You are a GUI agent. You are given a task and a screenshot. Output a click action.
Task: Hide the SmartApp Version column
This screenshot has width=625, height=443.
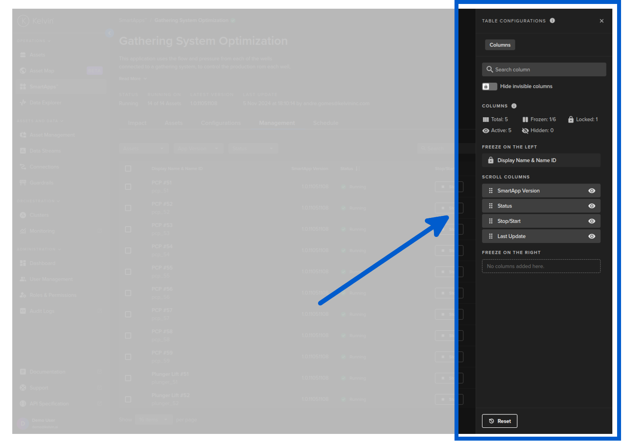[591, 191]
